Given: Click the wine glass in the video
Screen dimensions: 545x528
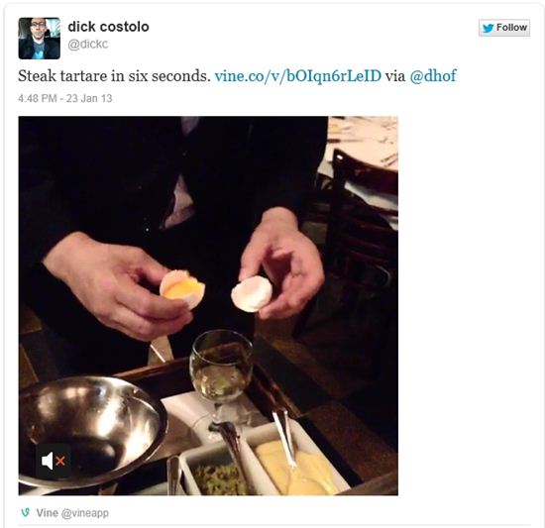Looking at the screenshot, I should point(221,378).
